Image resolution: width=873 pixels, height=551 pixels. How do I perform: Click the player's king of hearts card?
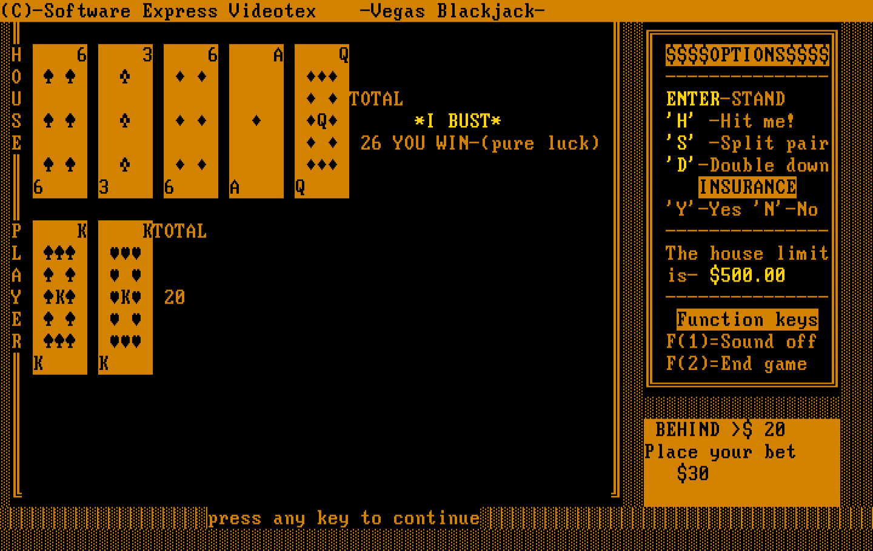pyautogui.click(x=125, y=297)
